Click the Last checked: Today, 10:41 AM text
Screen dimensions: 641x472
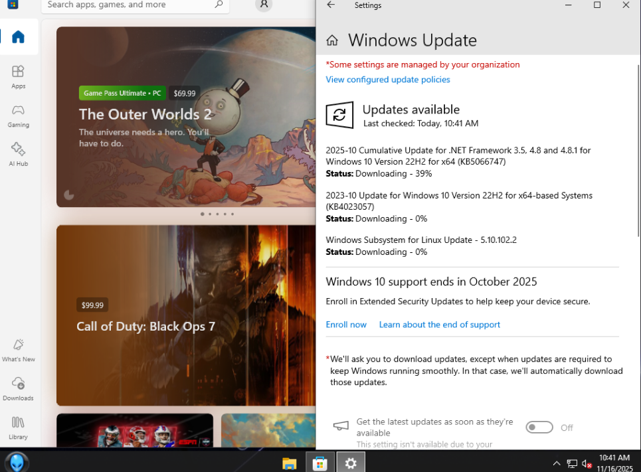[x=420, y=123]
